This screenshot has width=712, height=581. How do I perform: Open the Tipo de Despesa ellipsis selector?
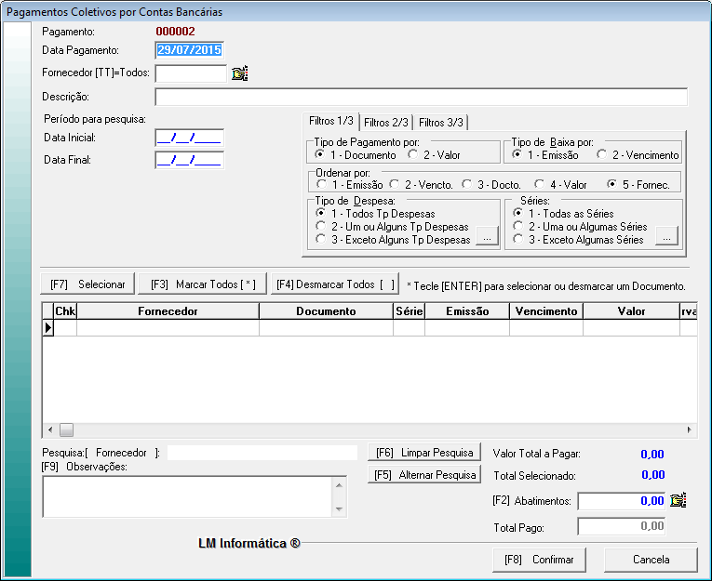pos(487,238)
